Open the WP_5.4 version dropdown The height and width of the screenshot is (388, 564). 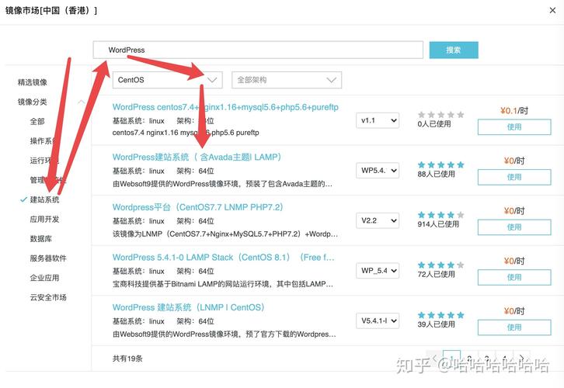(378, 270)
